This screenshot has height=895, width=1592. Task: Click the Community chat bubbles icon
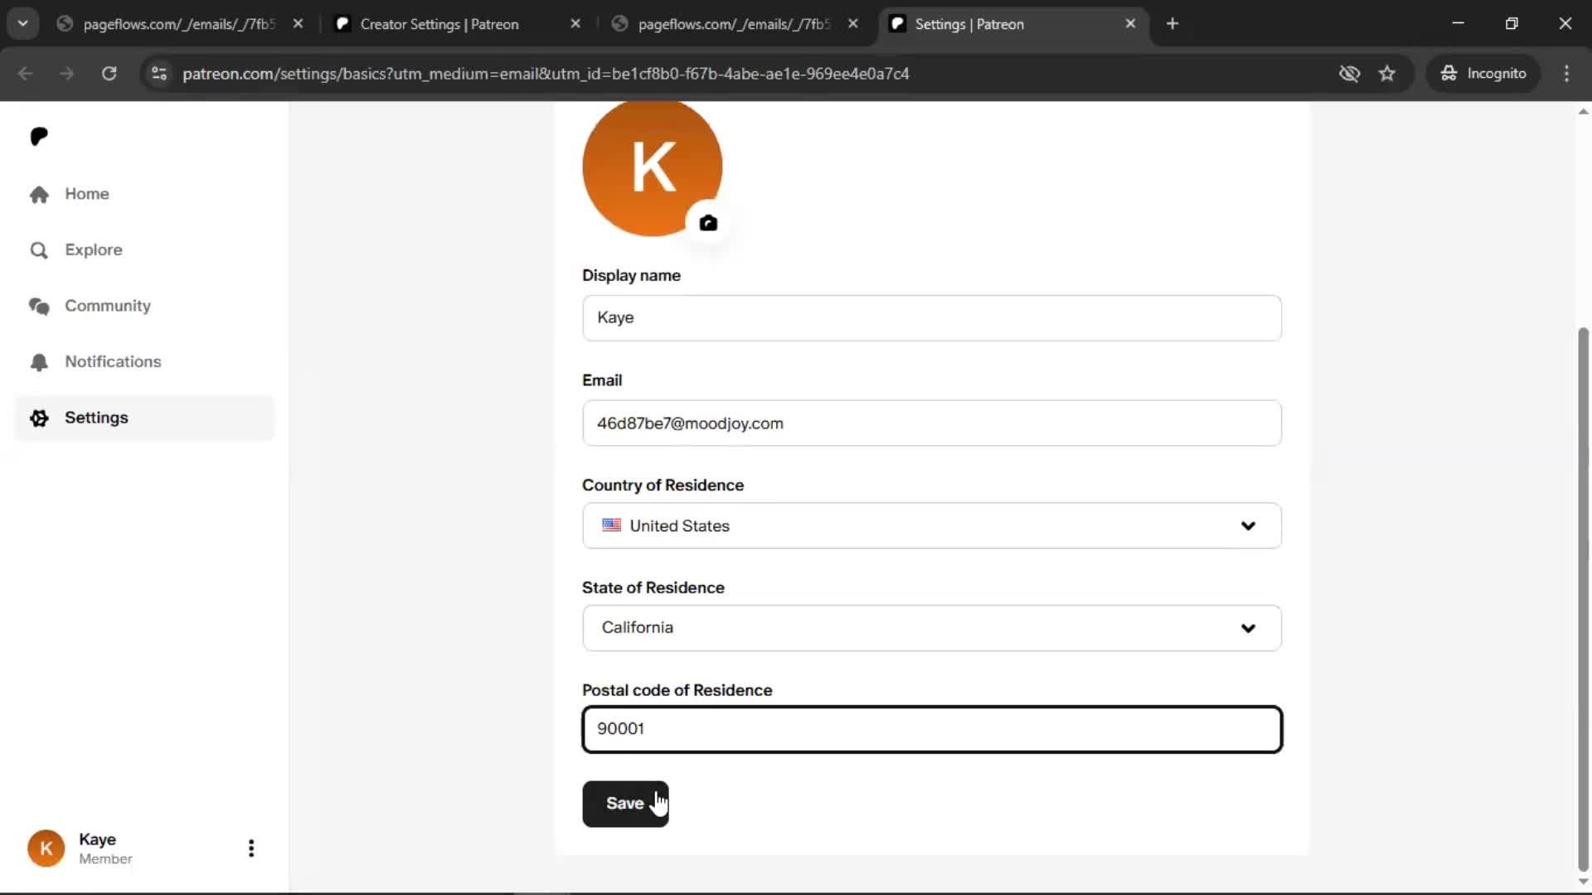click(x=39, y=307)
